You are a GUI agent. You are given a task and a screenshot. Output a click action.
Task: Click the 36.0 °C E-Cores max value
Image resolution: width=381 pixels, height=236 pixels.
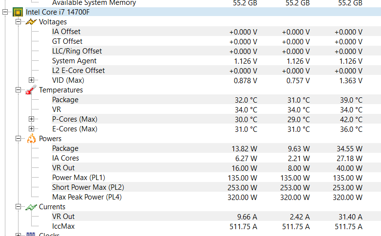[351, 129]
